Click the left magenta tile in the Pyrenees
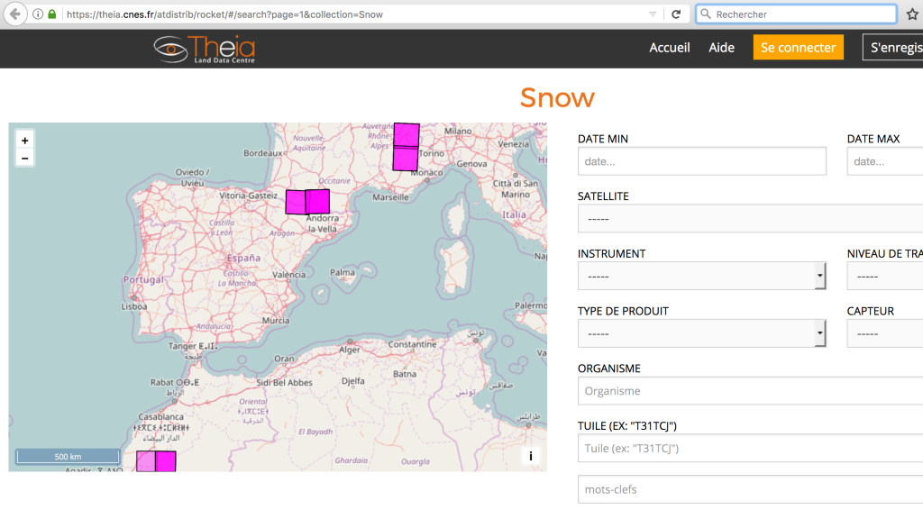The height and width of the screenshot is (519, 923). (296, 202)
